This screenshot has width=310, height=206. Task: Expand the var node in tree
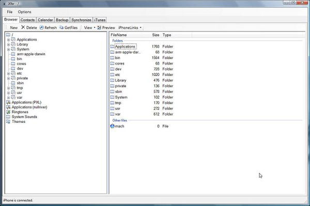pyautogui.click(x=8, y=98)
